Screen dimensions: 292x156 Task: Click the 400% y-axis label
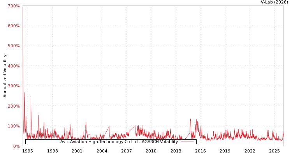(14, 66)
